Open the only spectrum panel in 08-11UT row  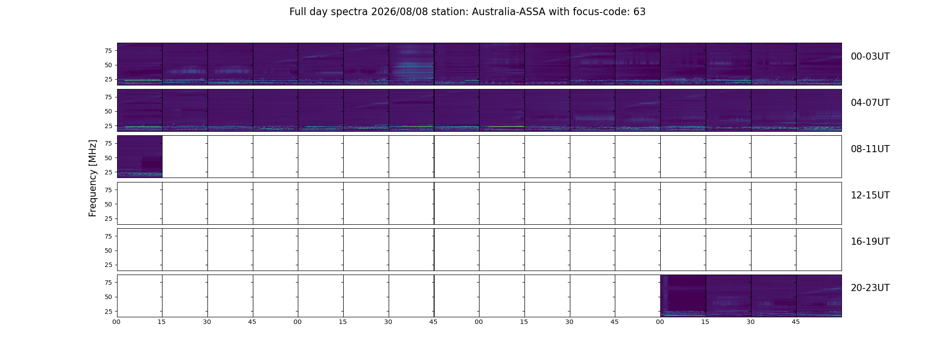coord(140,157)
